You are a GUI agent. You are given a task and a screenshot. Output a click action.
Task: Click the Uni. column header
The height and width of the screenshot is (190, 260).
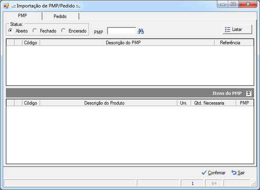(x=184, y=103)
